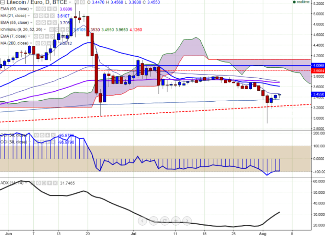Hide the EMA (90, close) line
The height and width of the screenshot is (236, 325).
pyautogui.click(x=37, y=9)
